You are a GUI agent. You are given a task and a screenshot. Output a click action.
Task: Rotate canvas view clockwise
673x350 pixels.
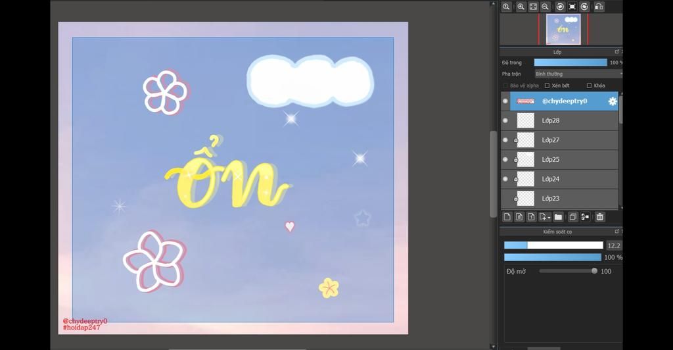pyautogui.click(x=584, y=7)
